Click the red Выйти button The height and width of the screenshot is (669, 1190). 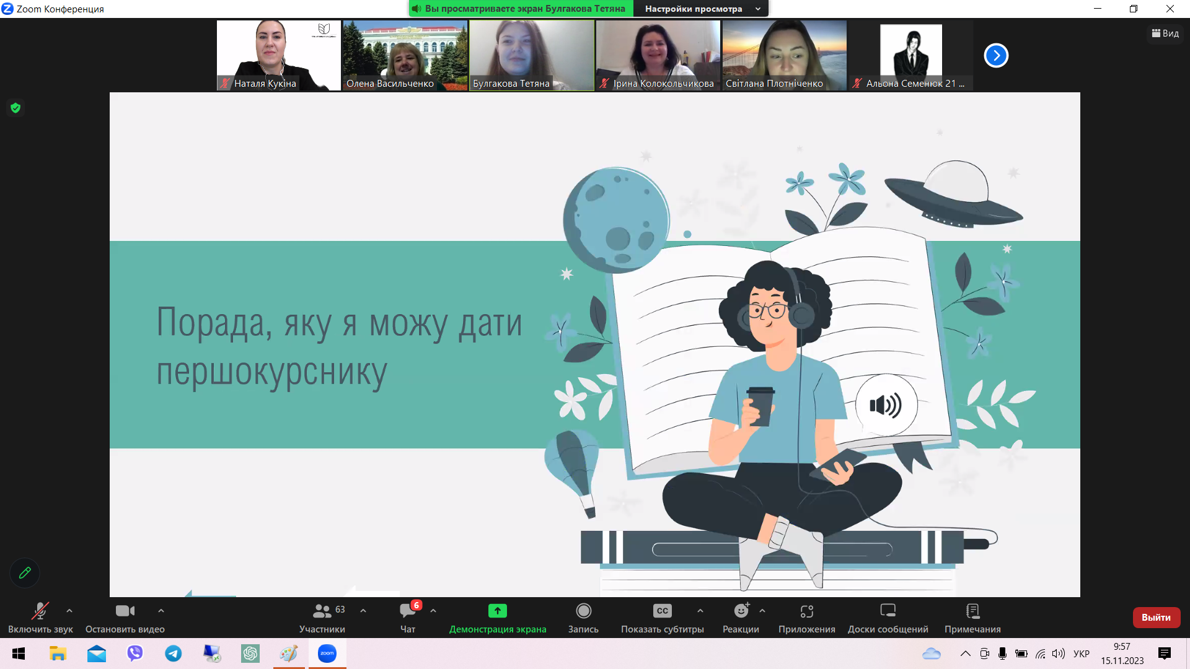point(1156,618)
